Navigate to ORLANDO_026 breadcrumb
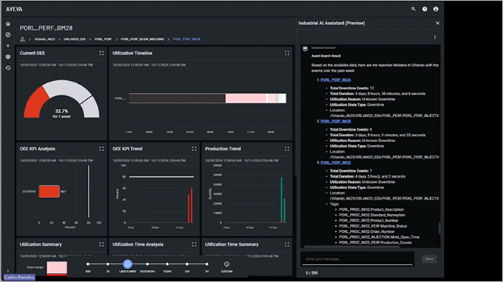Image resolution: width=503 pixels, height=282 pixels. (74, 39)
